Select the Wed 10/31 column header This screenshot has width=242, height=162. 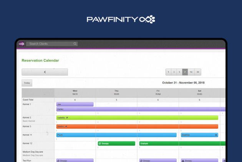click(x=75, y=92)
